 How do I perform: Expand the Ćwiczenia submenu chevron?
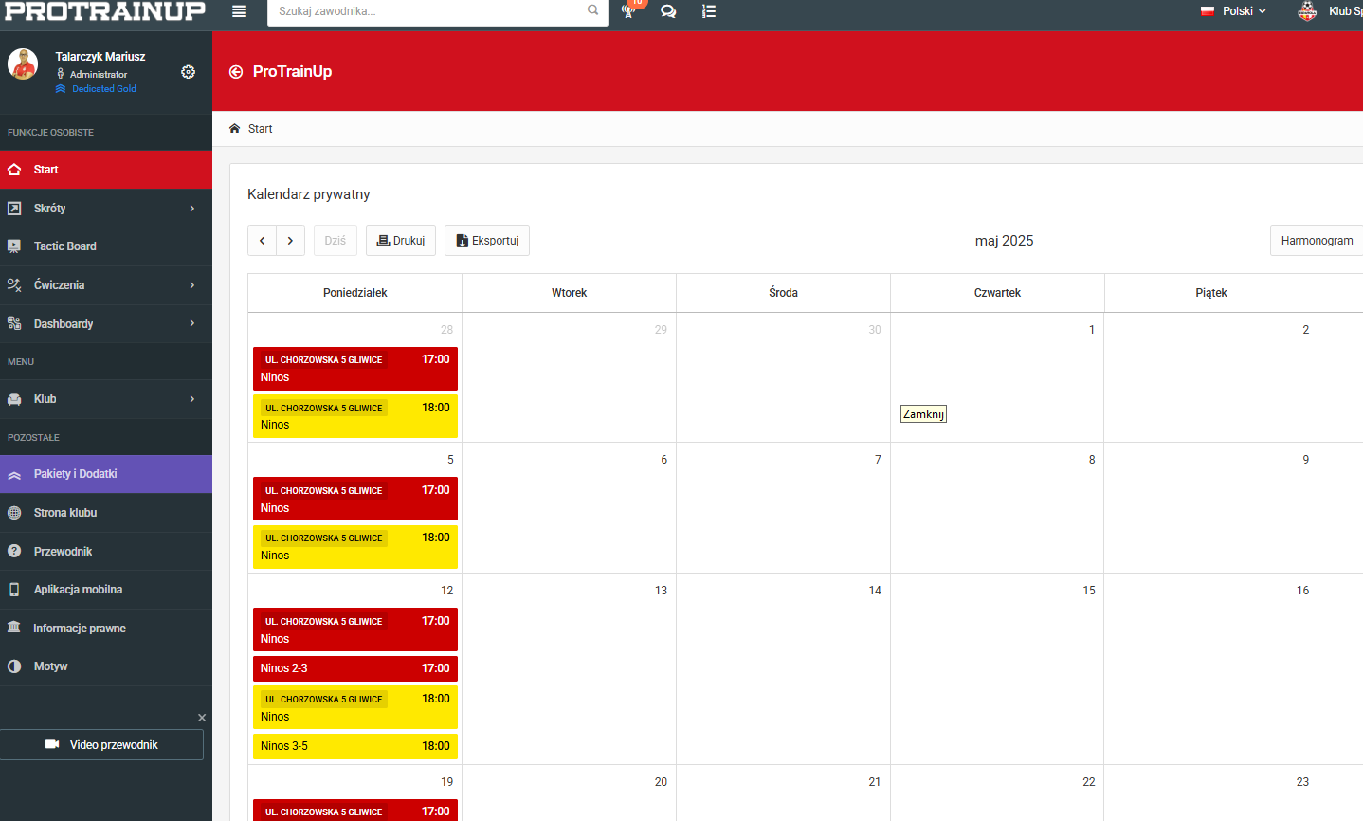click(x=192, y=284)
